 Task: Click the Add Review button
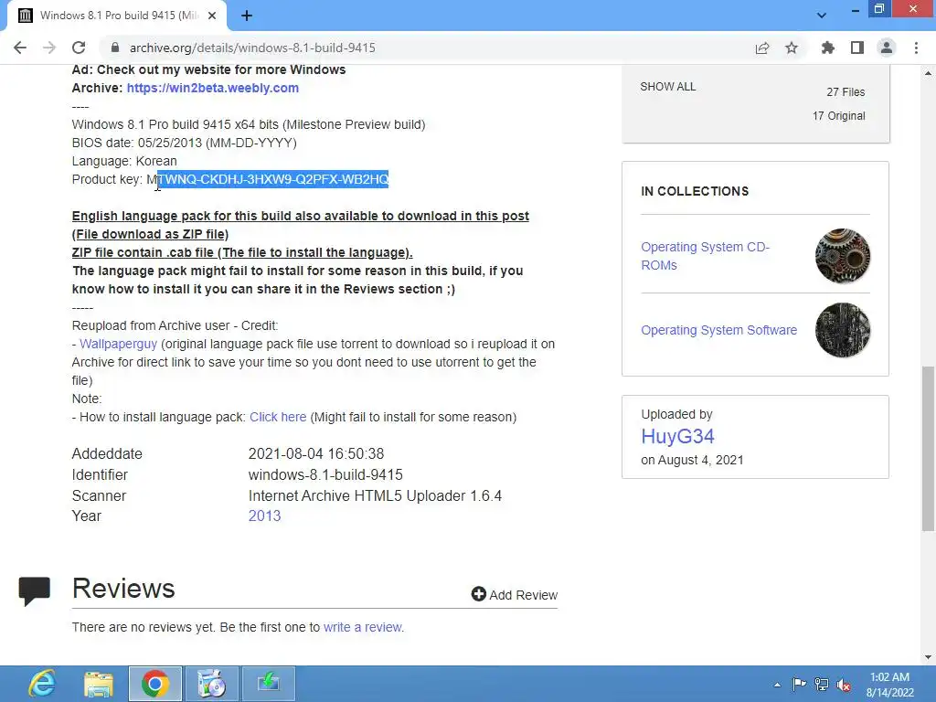coord(514,594)
